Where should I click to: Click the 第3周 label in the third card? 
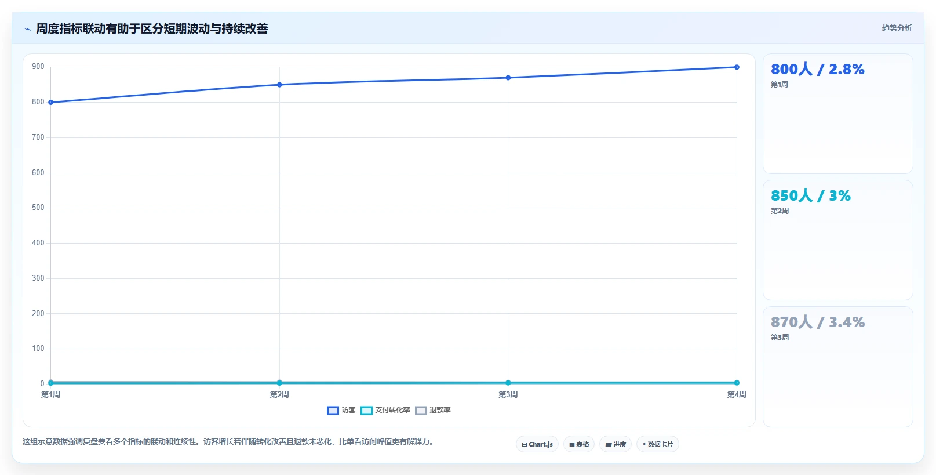[x=780, y=338]
